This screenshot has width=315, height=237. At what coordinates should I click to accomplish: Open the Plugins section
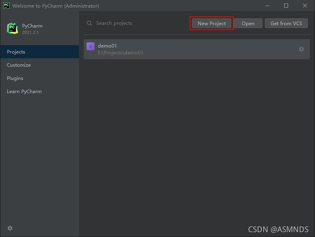click(40, 78)
